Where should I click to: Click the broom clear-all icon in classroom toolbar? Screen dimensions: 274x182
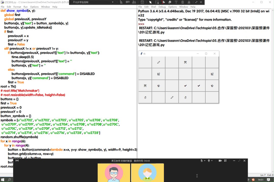189,2
